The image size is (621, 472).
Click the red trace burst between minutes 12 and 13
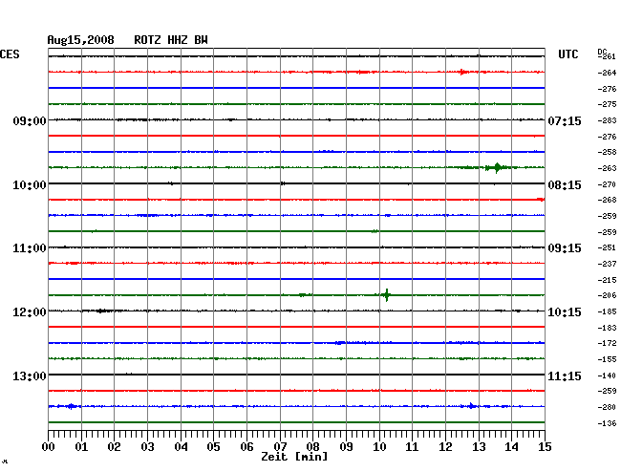point(462,72)
